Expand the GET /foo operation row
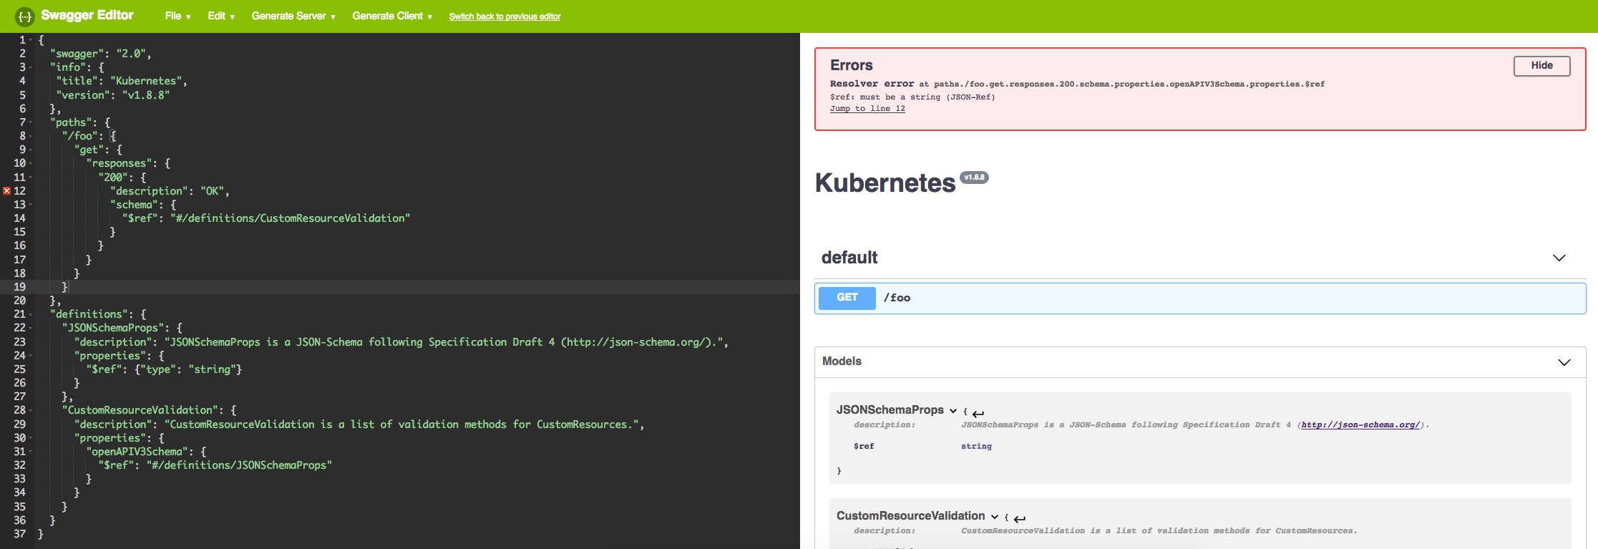1598x549 pixels. [x=1200, y=298]
